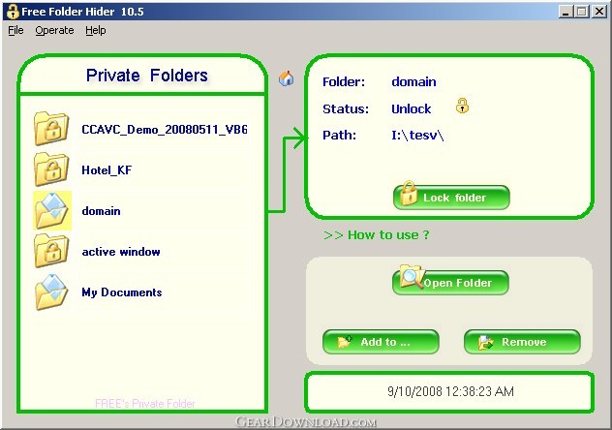Select the domain entry in the folder list
The image size is (612, 430).
click(x=101, y=211)
